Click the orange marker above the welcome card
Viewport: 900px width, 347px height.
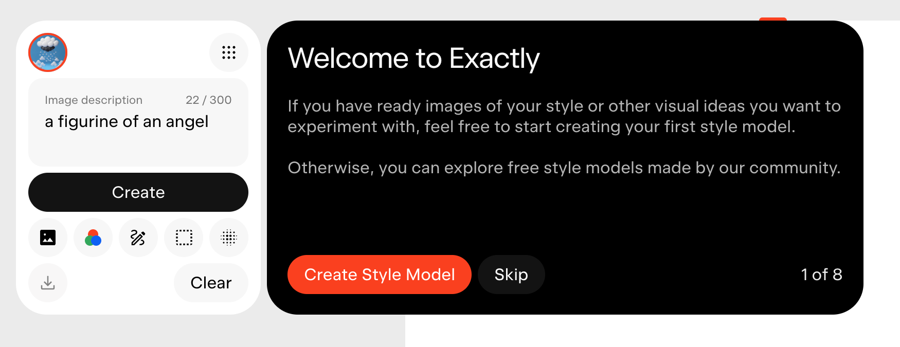pyautogui.click(x=773, y=19)
